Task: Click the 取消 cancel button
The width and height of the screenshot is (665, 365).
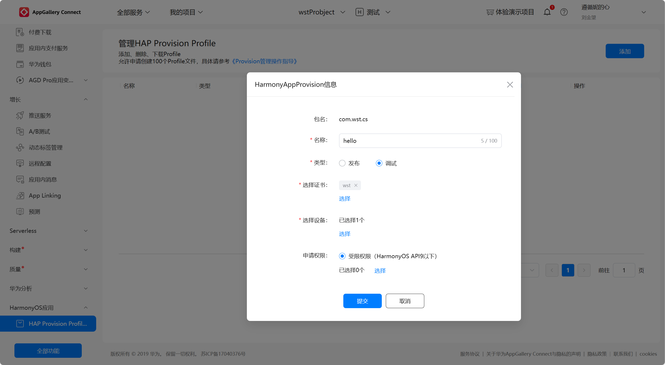Action: 405,301
